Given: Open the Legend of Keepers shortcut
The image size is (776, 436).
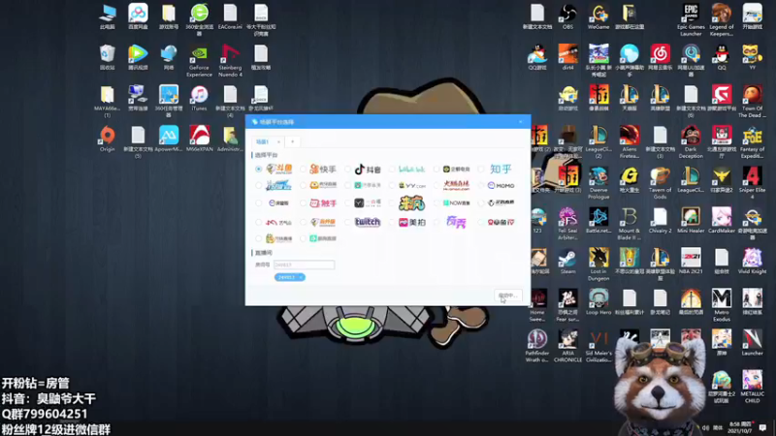Looking at the screenshot, I should 722,20.
